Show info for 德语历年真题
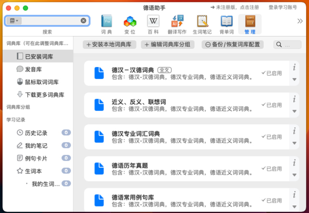Viewport: 309px width, 213px height. click(x=294, y=163)
